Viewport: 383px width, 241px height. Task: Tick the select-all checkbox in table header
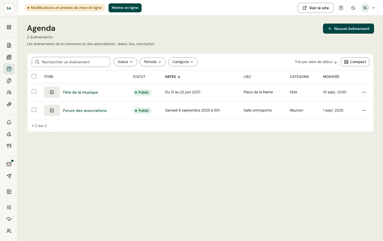(x=34, y=76)
